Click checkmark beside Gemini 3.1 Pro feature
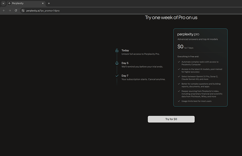The height and width of the screenshot is (156, 242). coord(179,76)
